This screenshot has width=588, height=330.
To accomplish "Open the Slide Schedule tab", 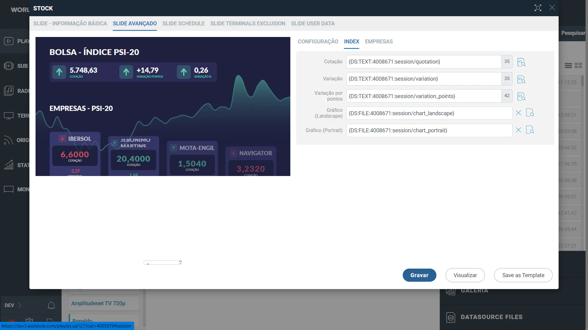I will (183, 24).
